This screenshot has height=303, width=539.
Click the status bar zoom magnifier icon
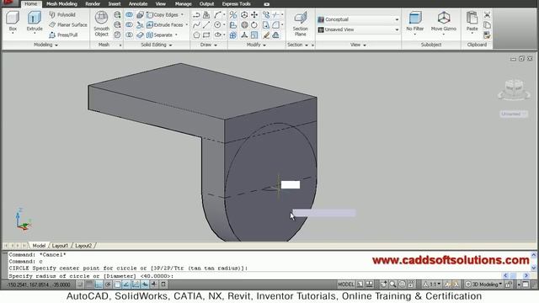[x=392, y=284]
